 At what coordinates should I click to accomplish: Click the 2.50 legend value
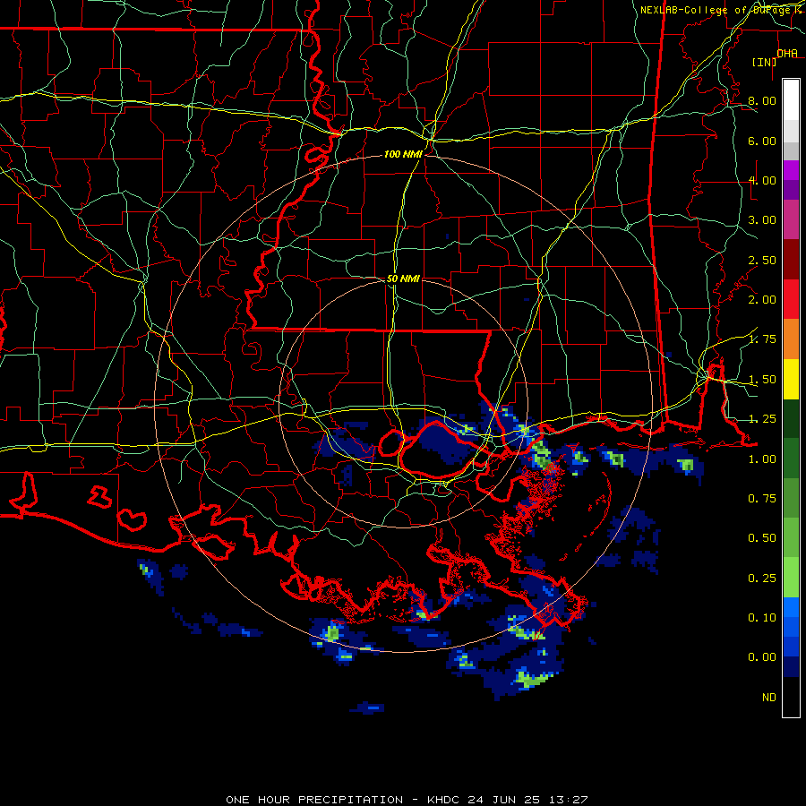click(x=762, y=260)
